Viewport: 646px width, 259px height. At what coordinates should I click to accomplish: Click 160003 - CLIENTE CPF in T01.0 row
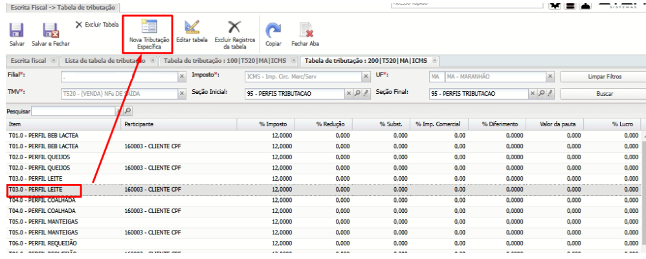tap(153, 146)
